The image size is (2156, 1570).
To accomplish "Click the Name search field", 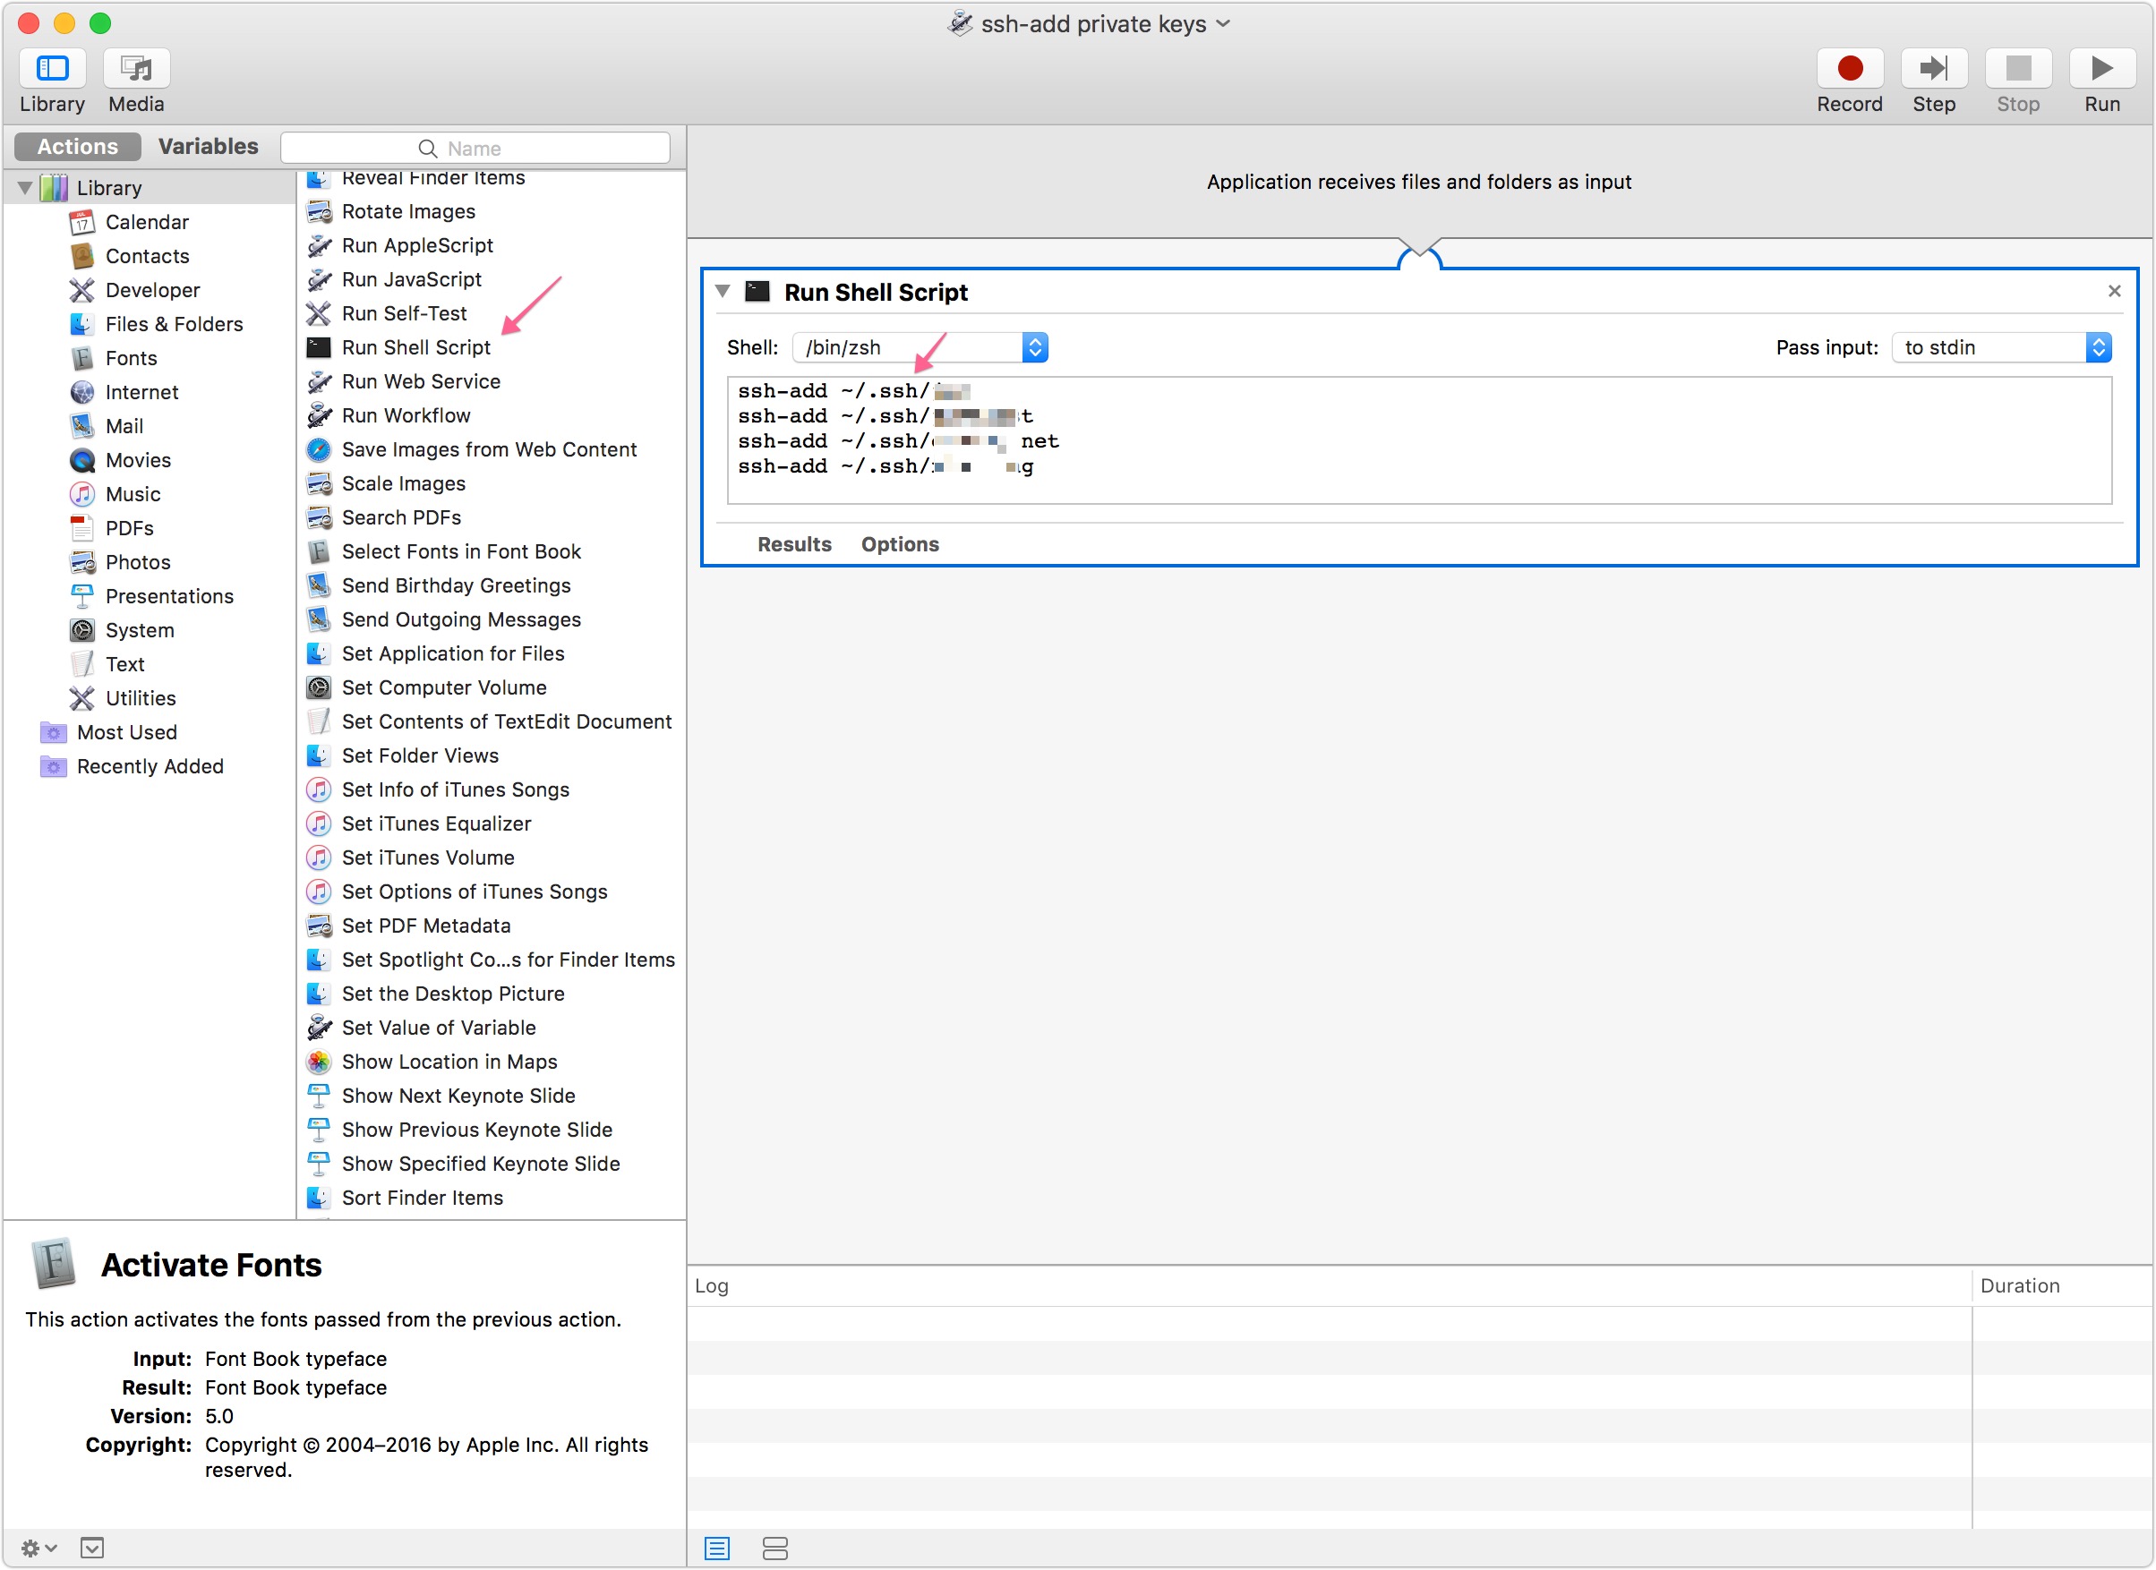I will pos(475,149).
